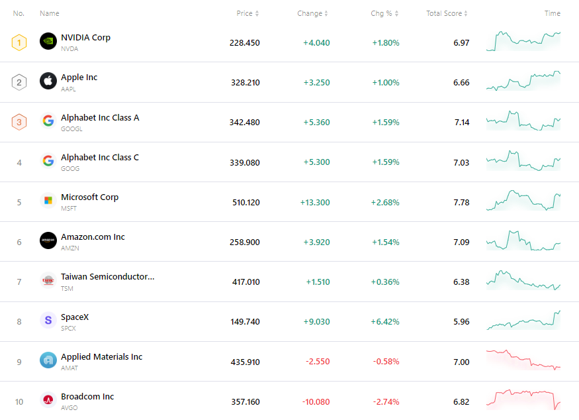Select the total score 5.96 cell

462,322
